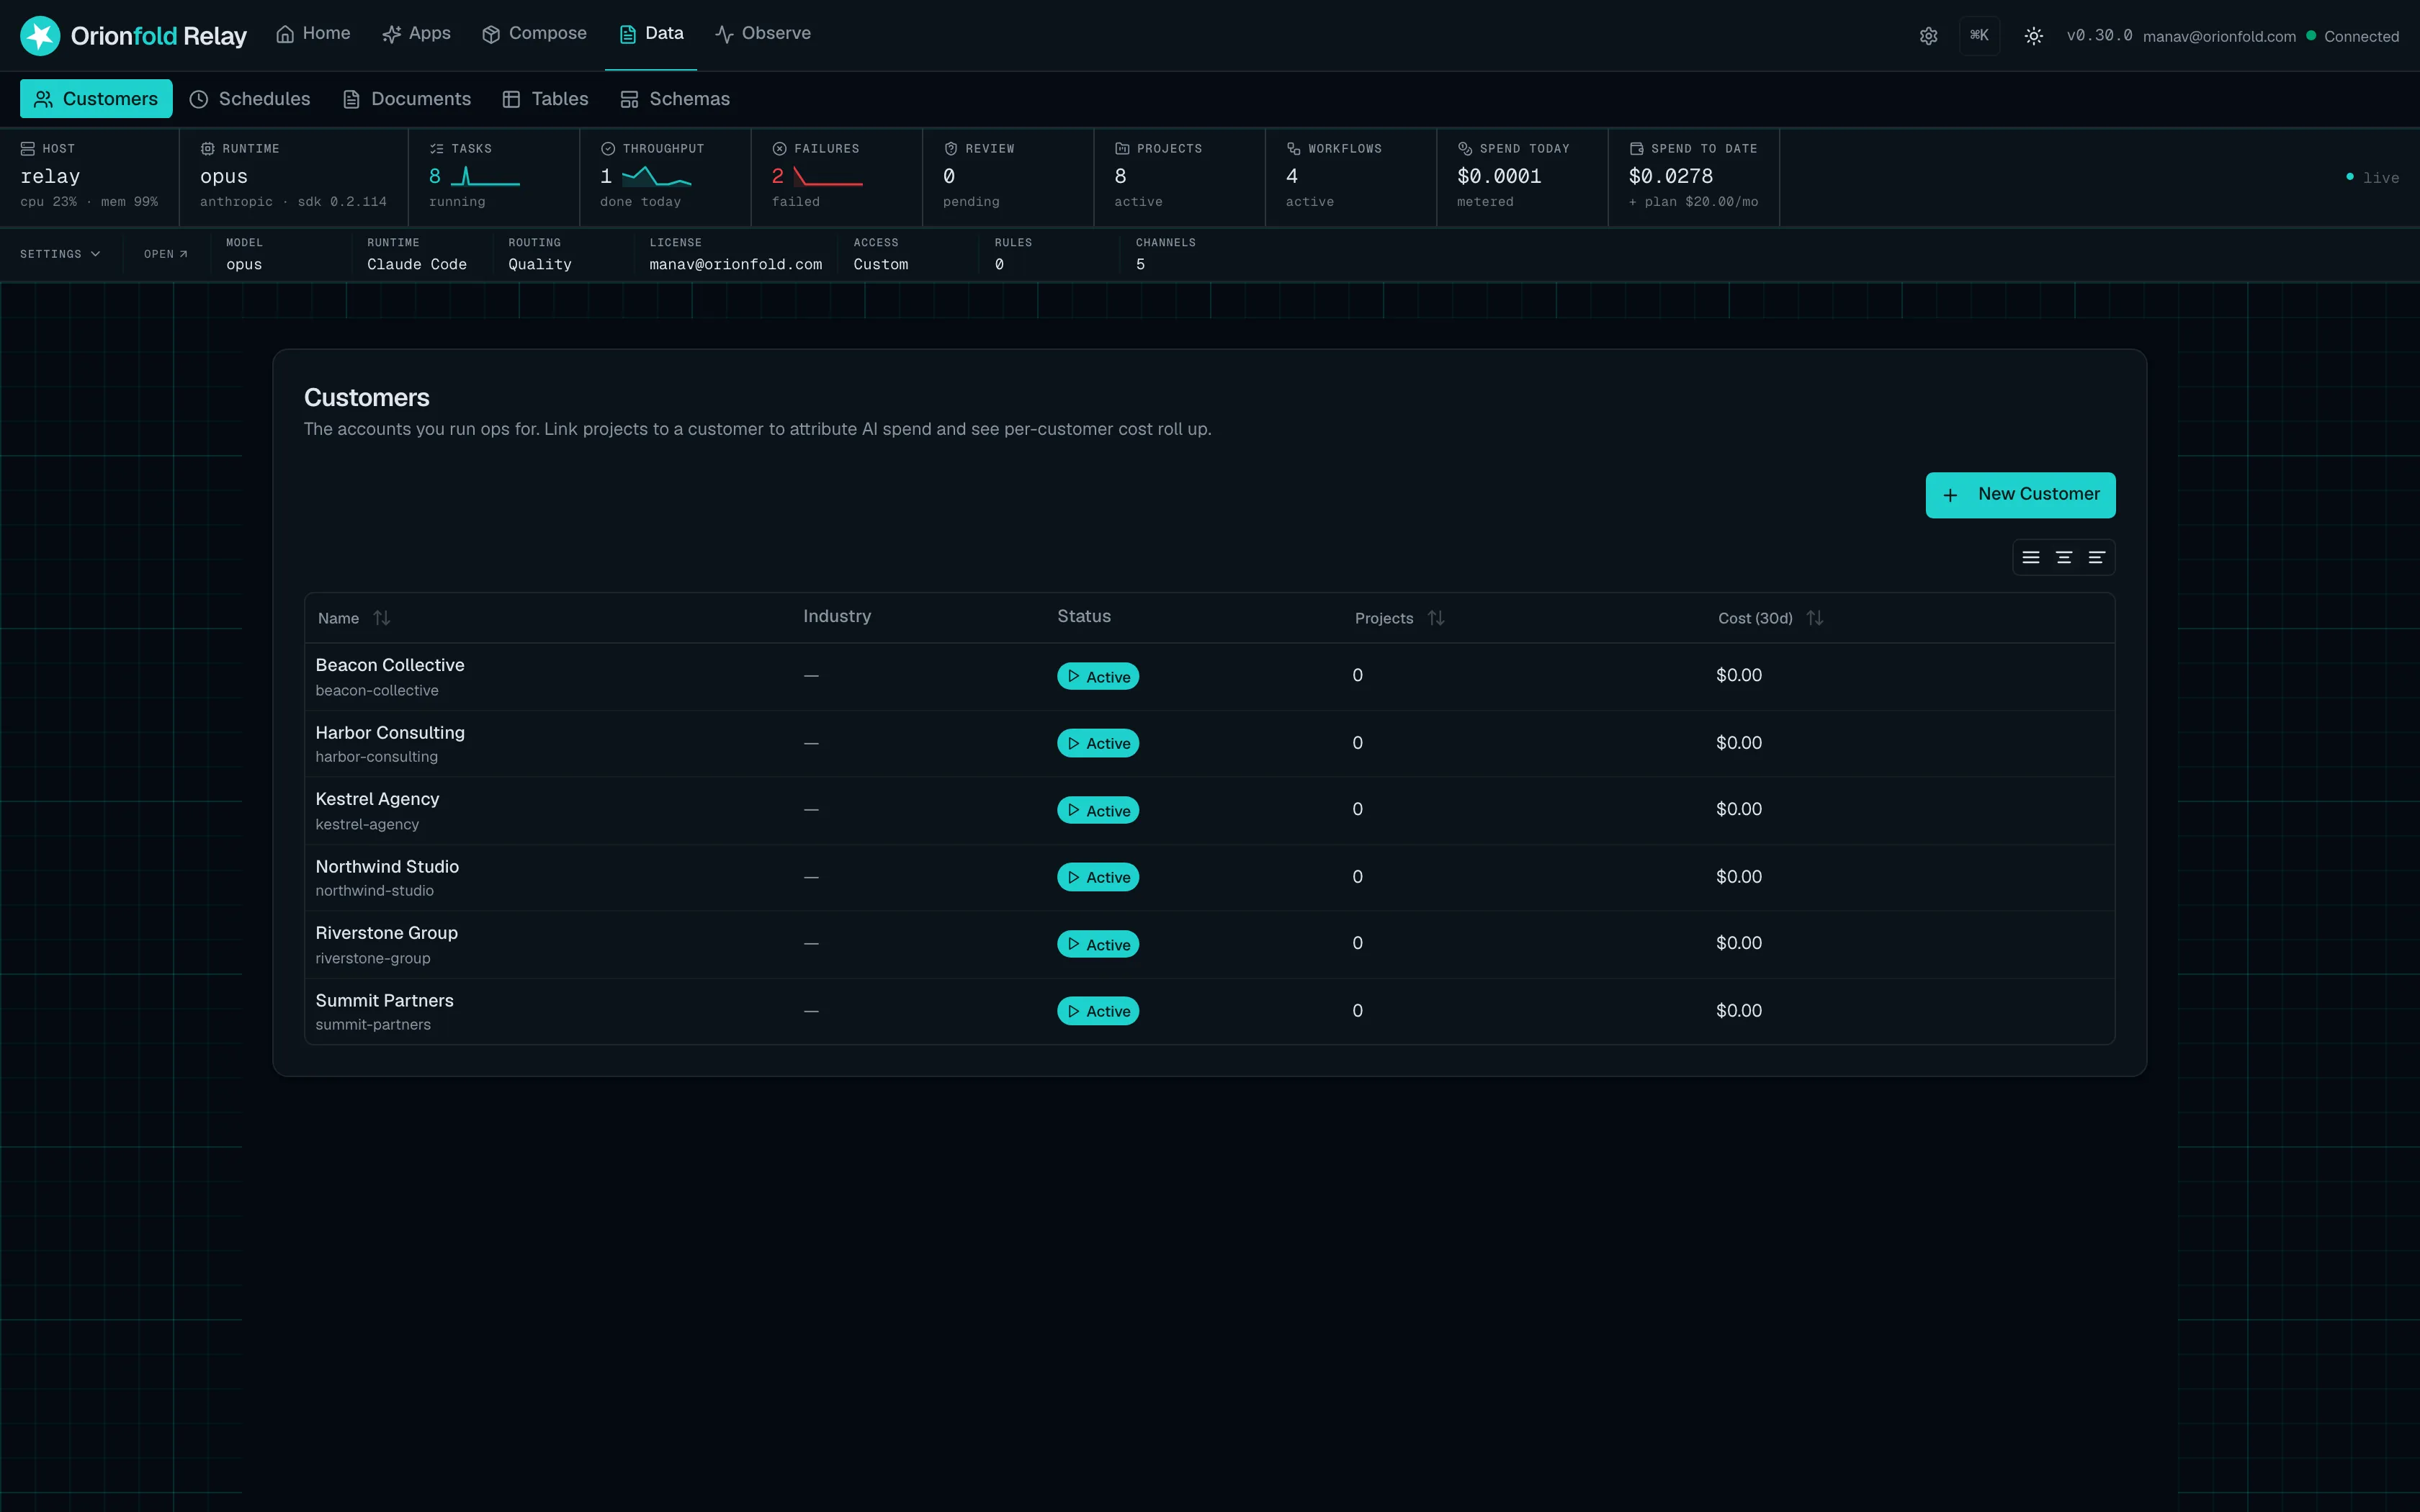
Task: Click the Channels count 5
Action: 1140,264
